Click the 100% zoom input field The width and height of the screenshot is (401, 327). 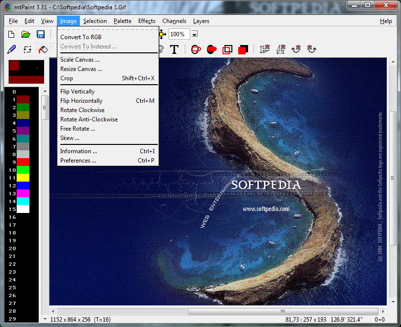(x=179, y=34)
